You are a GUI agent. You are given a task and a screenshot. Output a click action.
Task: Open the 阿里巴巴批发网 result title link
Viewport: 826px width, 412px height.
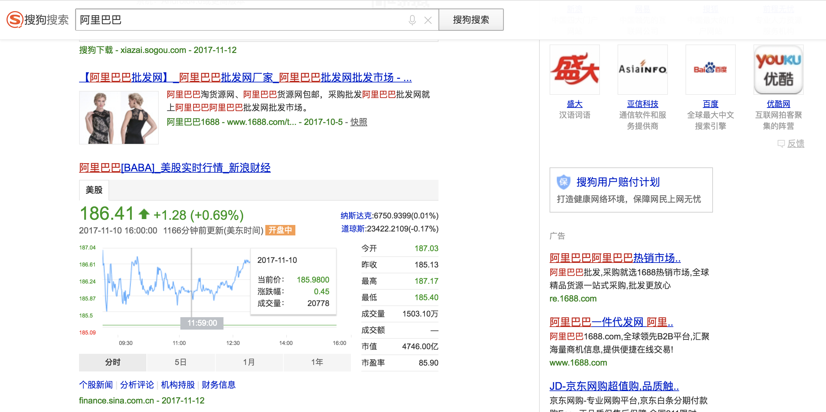tap(245, 77)
